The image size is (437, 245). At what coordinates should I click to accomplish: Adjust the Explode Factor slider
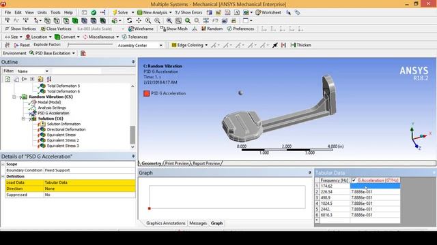click(90, 44)
